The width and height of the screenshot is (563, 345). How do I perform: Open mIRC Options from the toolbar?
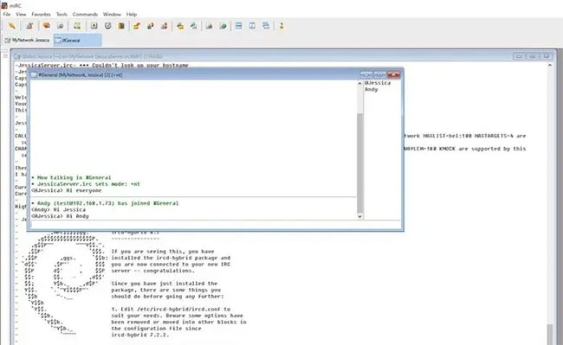point(29,26)
